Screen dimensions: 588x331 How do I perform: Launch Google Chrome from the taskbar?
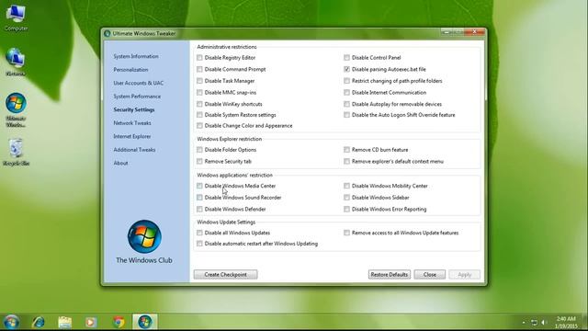pyautogui.click(x=119, y=322)
